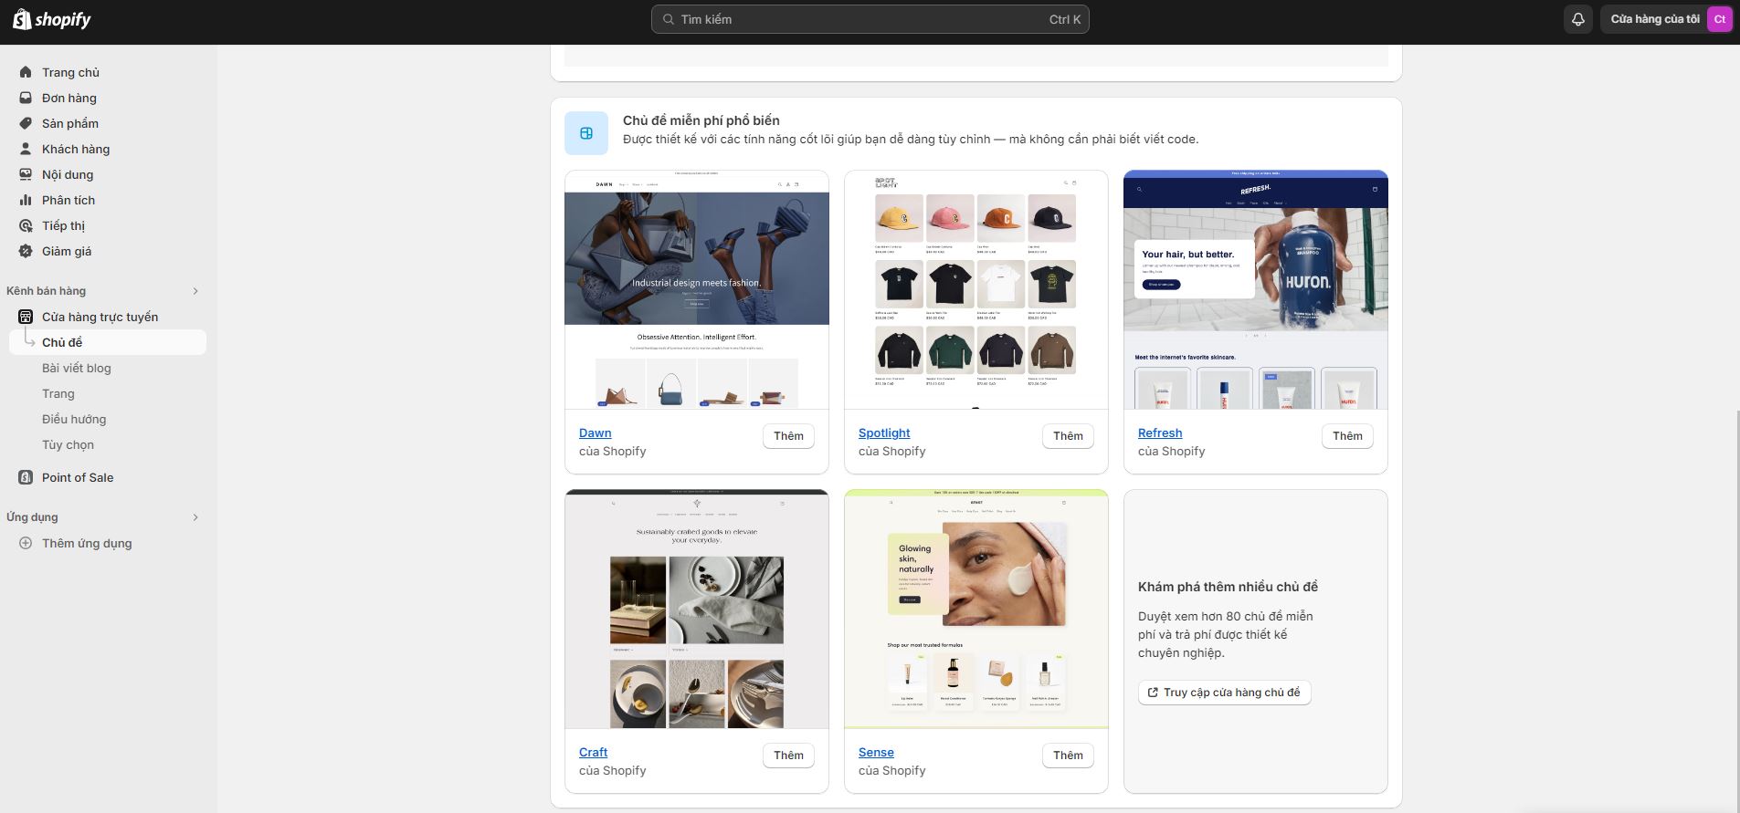Image resolution: width=1740 pixels, height=813 pixels.
Task: Select Điều hướng in the sidebar
Action: pyautogui.click(x=74, y=419)
